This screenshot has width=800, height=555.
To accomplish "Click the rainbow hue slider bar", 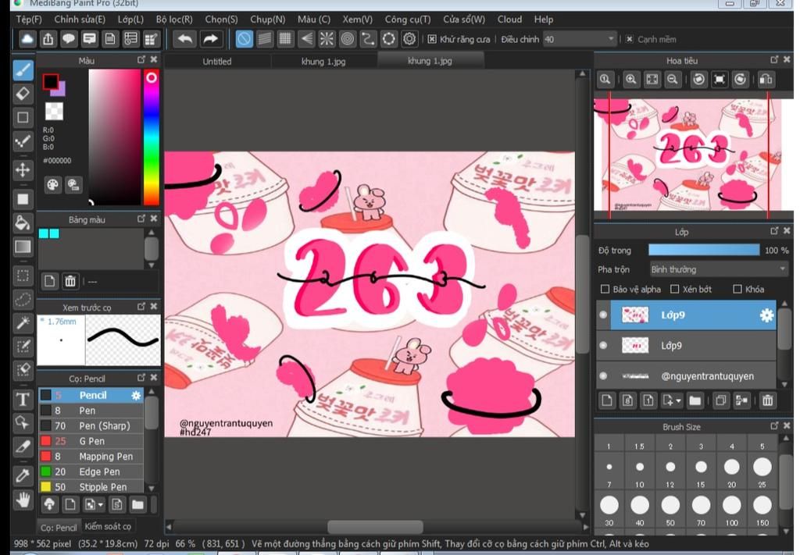I will [152, 137].
